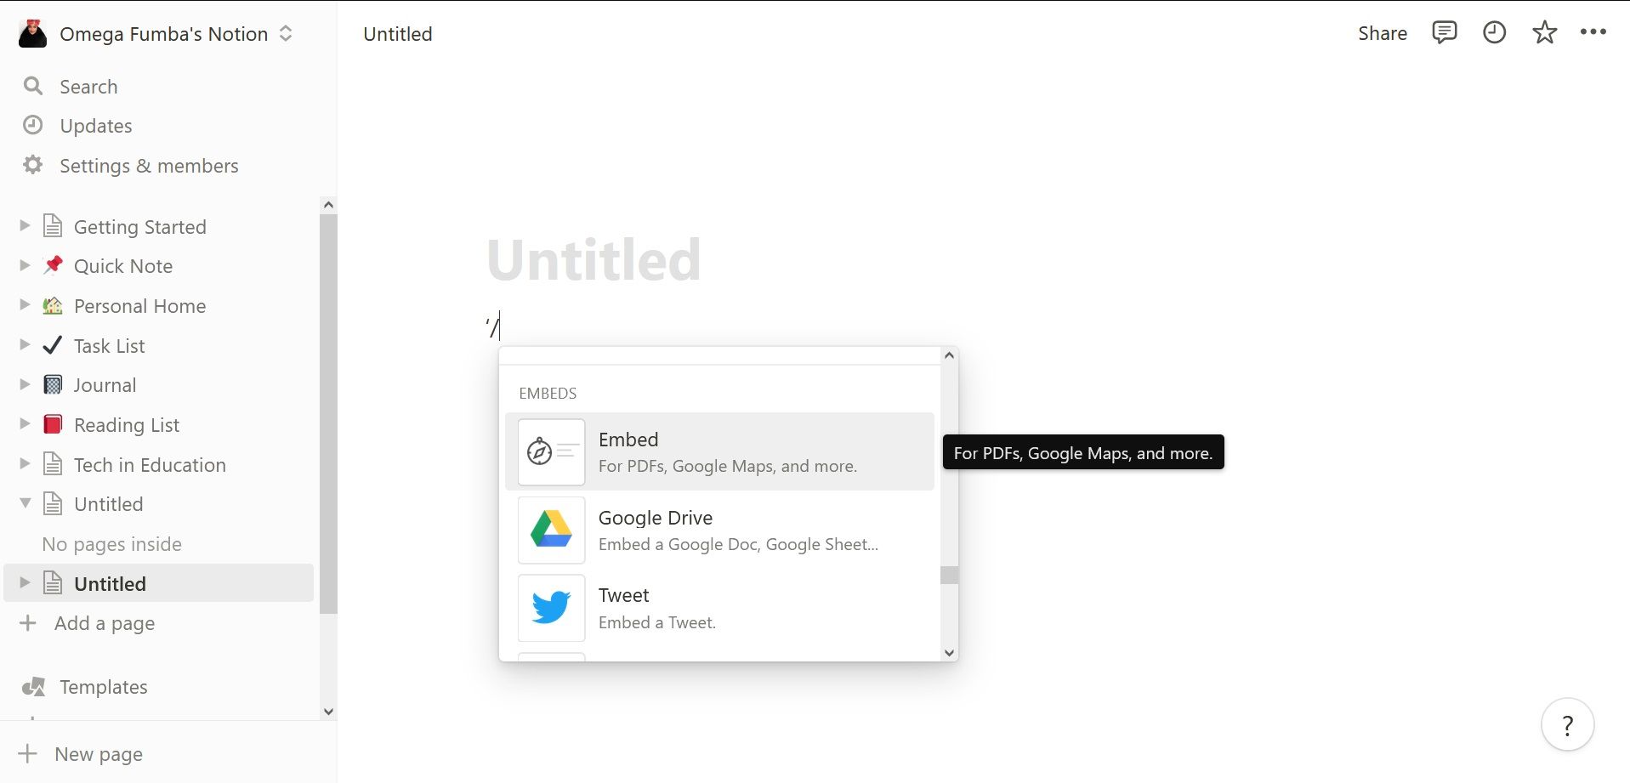Click the Journal notebook icon
Image resolution: width=1630 pixels, height=783 pixels.
(53, 384)
